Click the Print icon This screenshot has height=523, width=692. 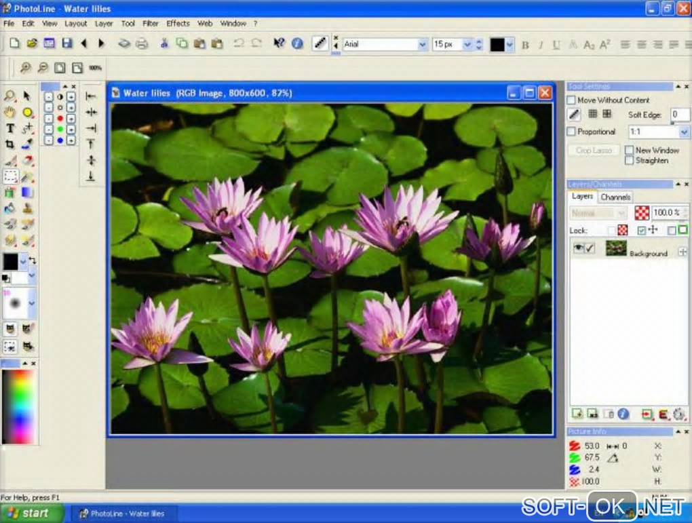click(x=142, y=43)
